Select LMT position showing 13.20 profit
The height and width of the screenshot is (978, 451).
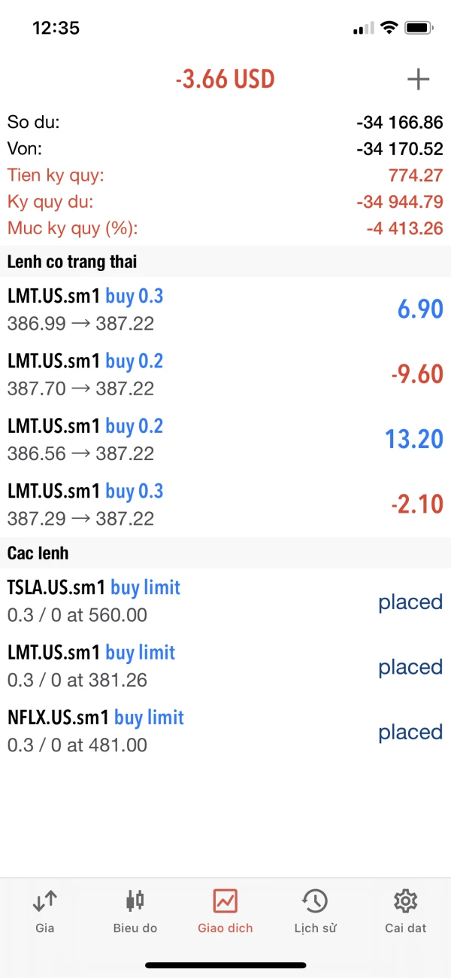225,439
